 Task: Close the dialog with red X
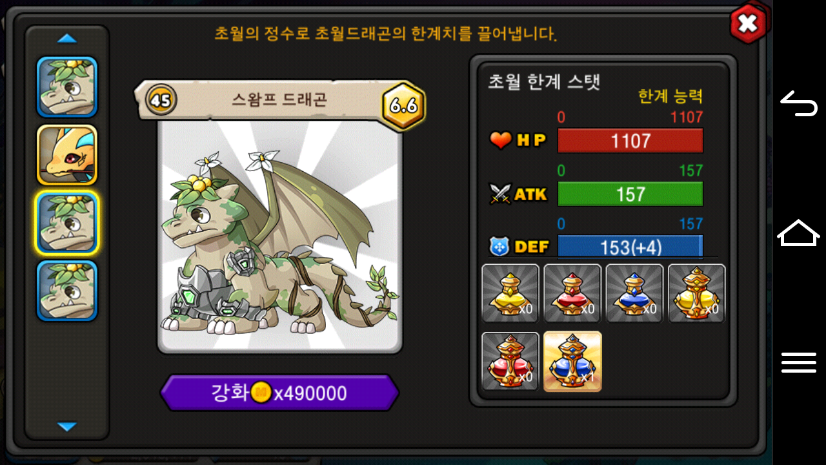(748, 24)
